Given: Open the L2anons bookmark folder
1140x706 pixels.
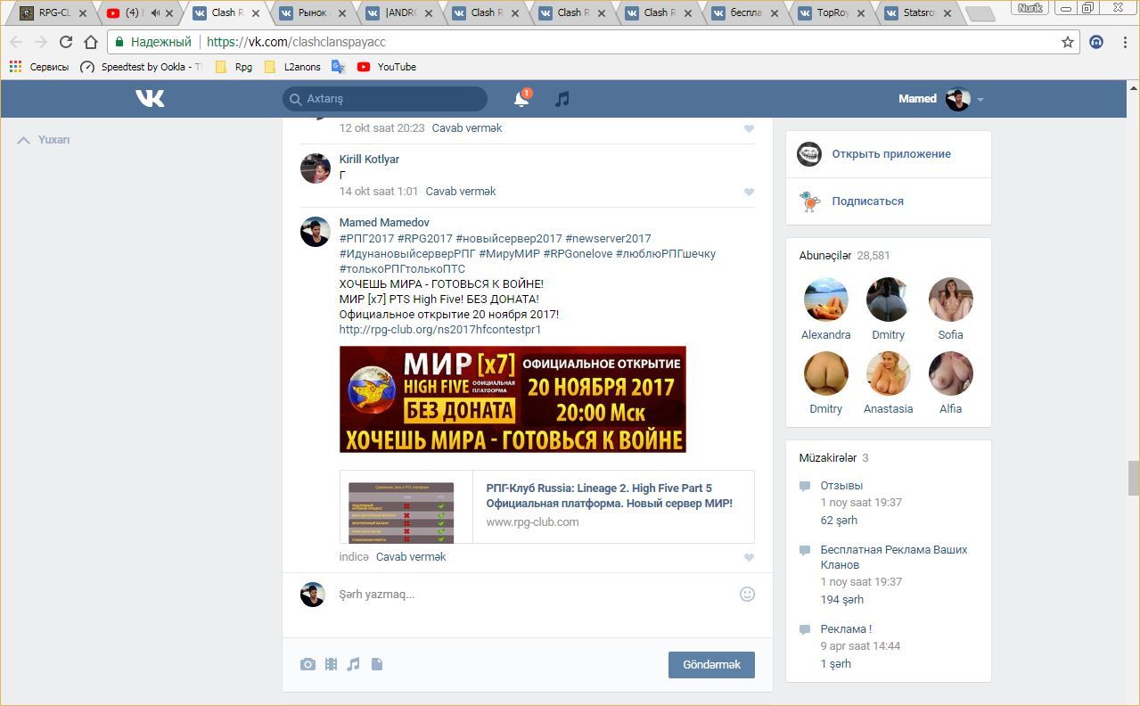Looking at the screenshot, I should click(x=292, y=67).
